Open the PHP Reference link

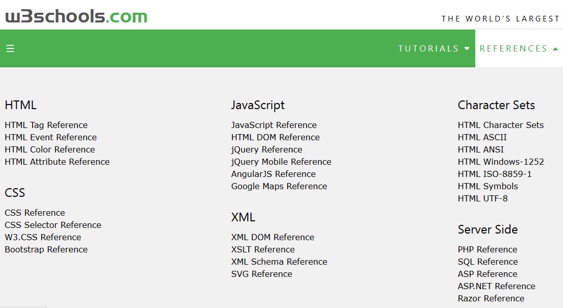coord(488,249)
